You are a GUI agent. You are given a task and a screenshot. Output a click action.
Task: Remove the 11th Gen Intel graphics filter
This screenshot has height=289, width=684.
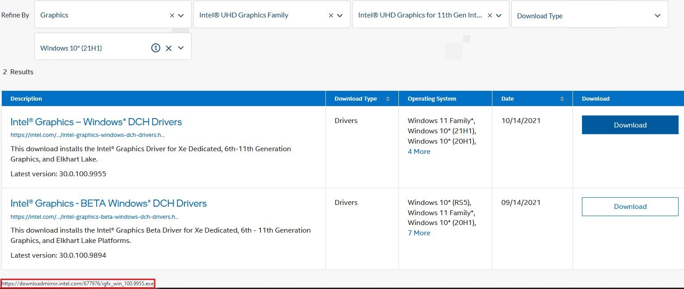[x=490, y=15]
